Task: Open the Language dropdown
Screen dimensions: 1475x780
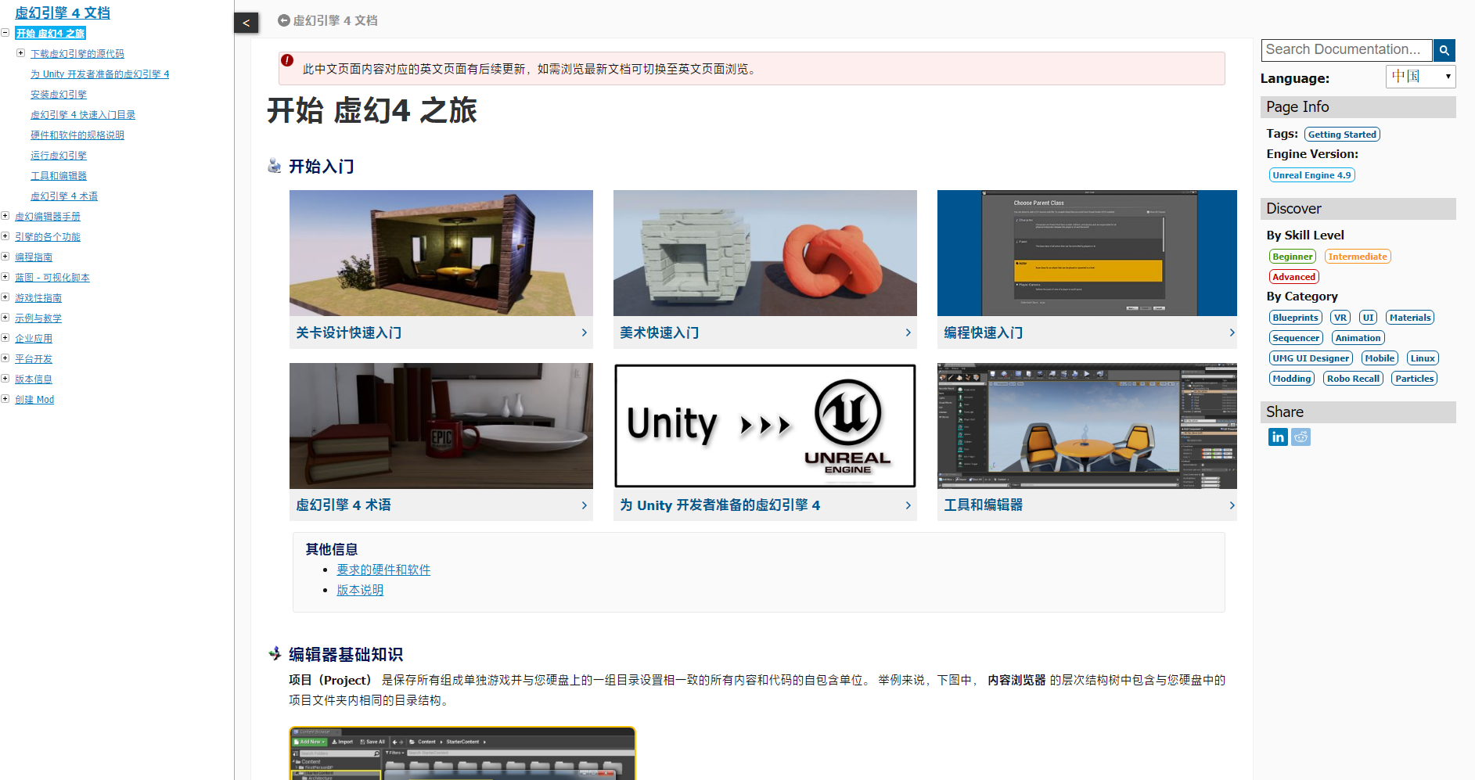Action: (1420, 77)
